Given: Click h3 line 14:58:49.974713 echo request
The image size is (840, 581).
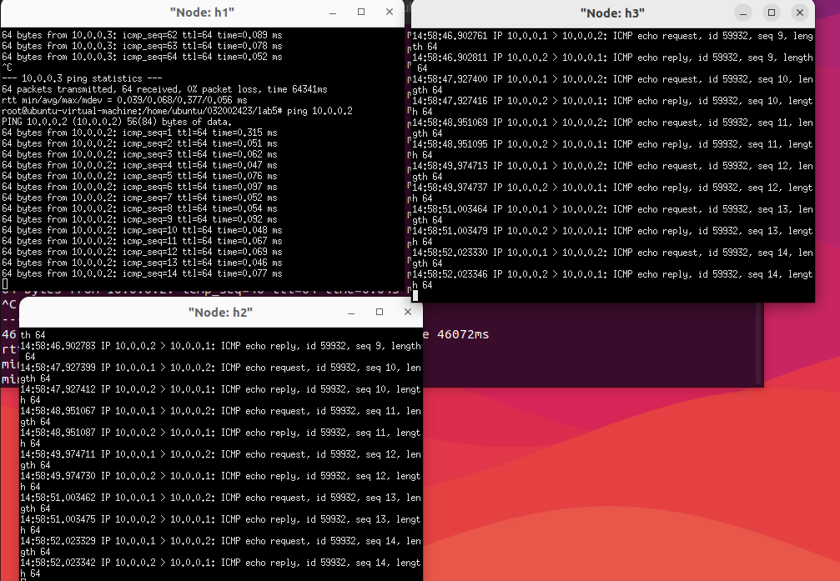Looking at the screenshot, I should 612,172.
